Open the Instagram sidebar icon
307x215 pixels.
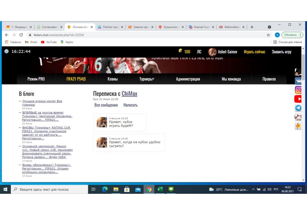pyautogui.click(x=298, y=90)
